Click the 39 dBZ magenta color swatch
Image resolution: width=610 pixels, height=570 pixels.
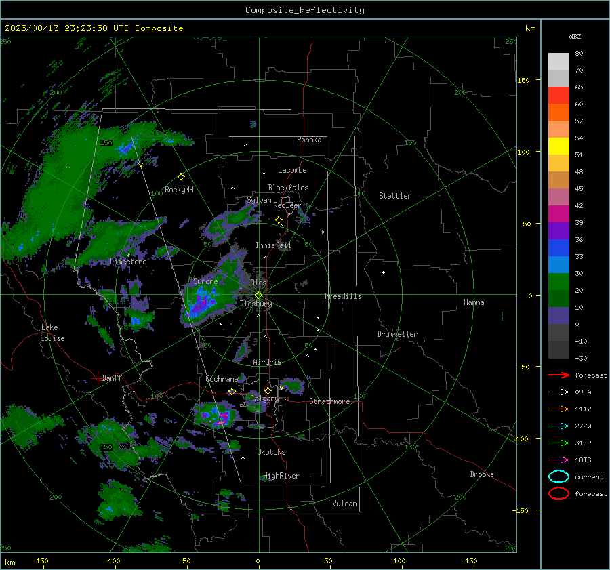click(558, 214)
